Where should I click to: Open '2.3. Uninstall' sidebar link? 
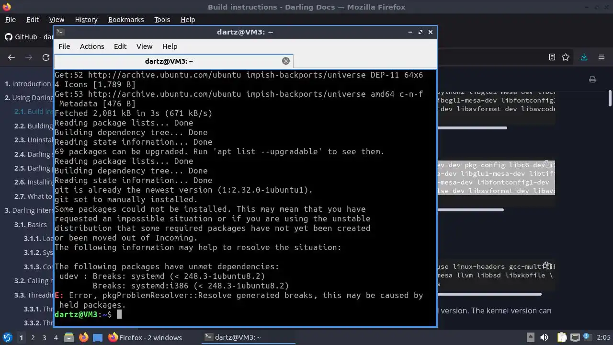pyautogui.click(x=34, y=140)
